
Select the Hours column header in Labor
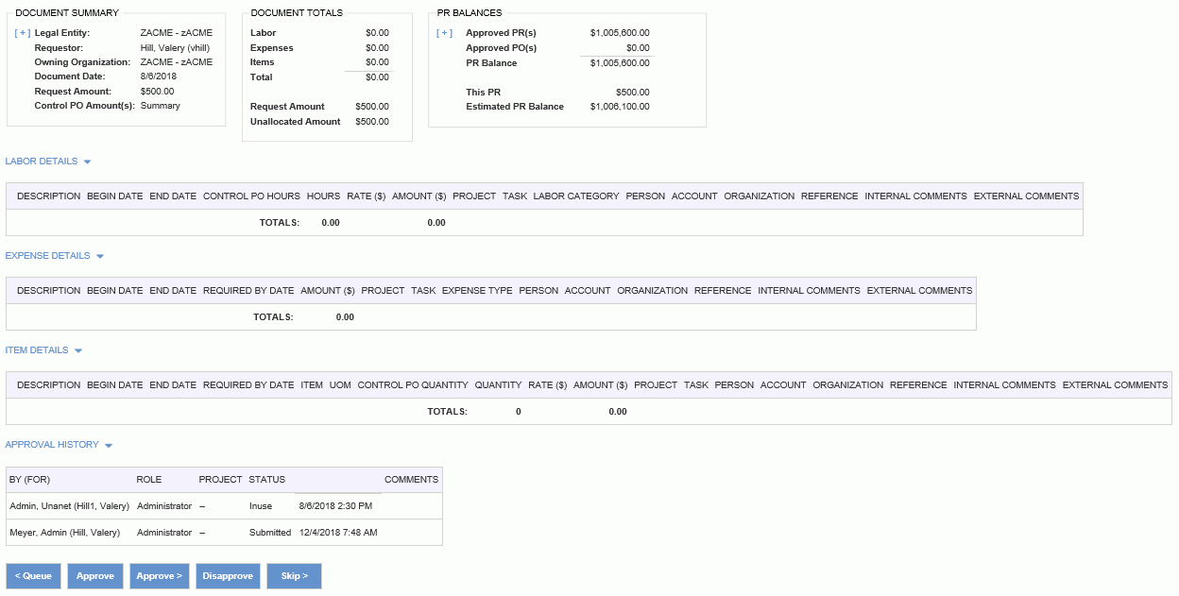click(x=323, y=196)
